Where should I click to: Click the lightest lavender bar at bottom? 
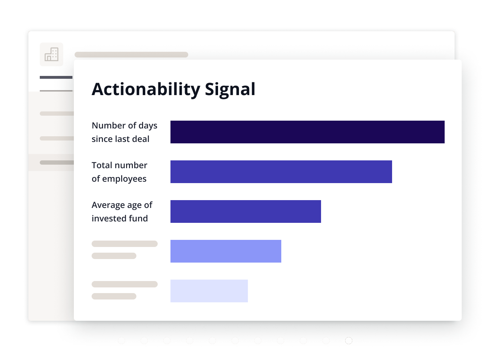(x=209, y=291)
